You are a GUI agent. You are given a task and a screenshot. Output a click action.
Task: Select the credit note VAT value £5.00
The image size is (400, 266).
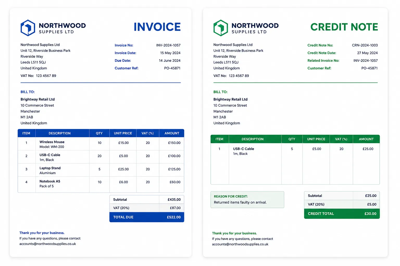pos(372,204)
